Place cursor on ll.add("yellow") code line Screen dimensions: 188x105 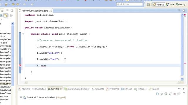(49, 53)
